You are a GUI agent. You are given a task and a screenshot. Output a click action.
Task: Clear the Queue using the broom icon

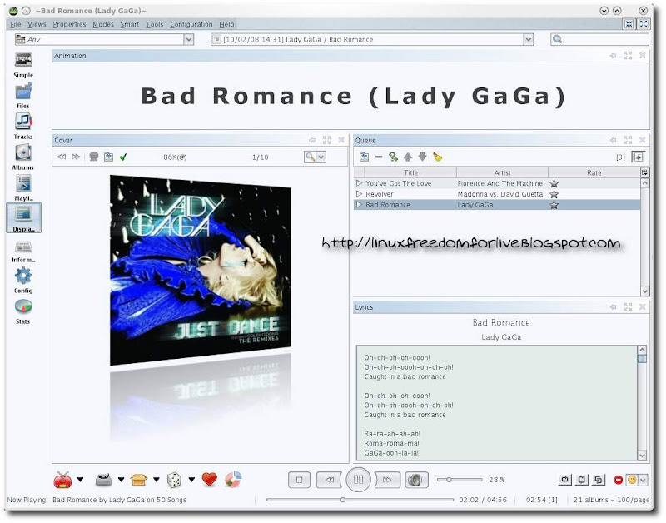(436, 155)
